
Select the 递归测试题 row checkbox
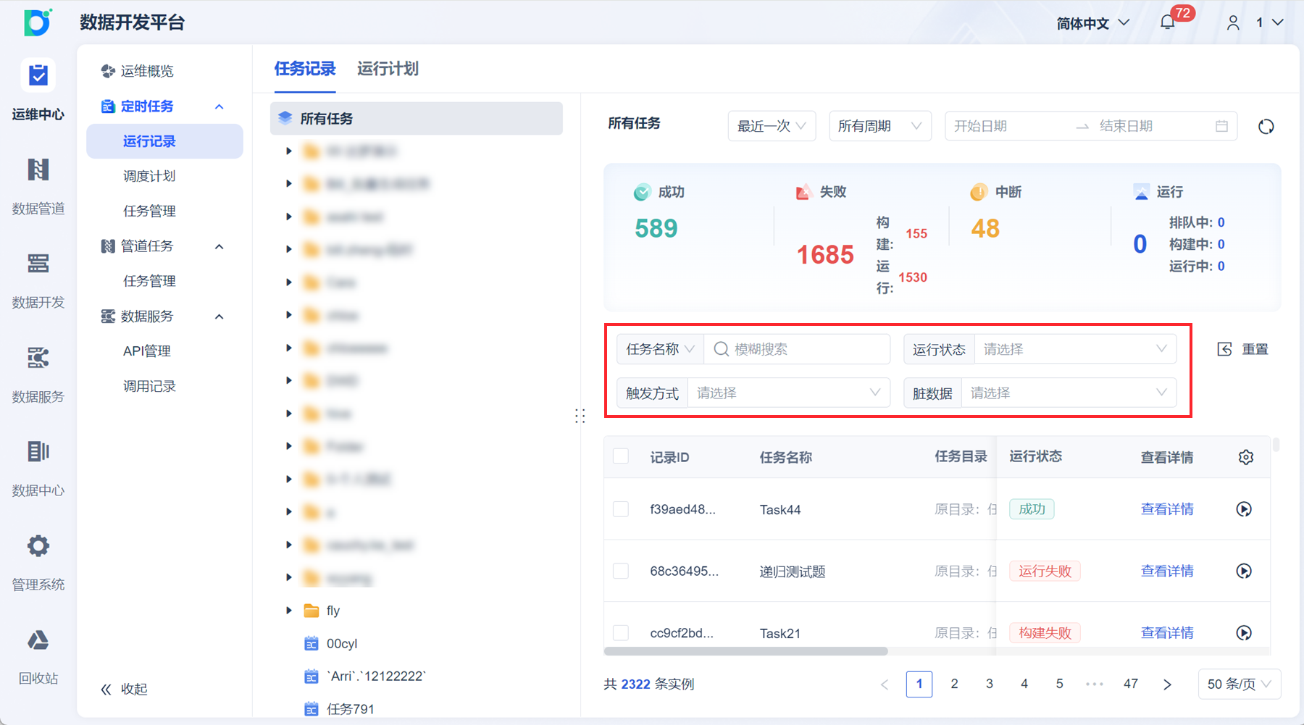621,571
